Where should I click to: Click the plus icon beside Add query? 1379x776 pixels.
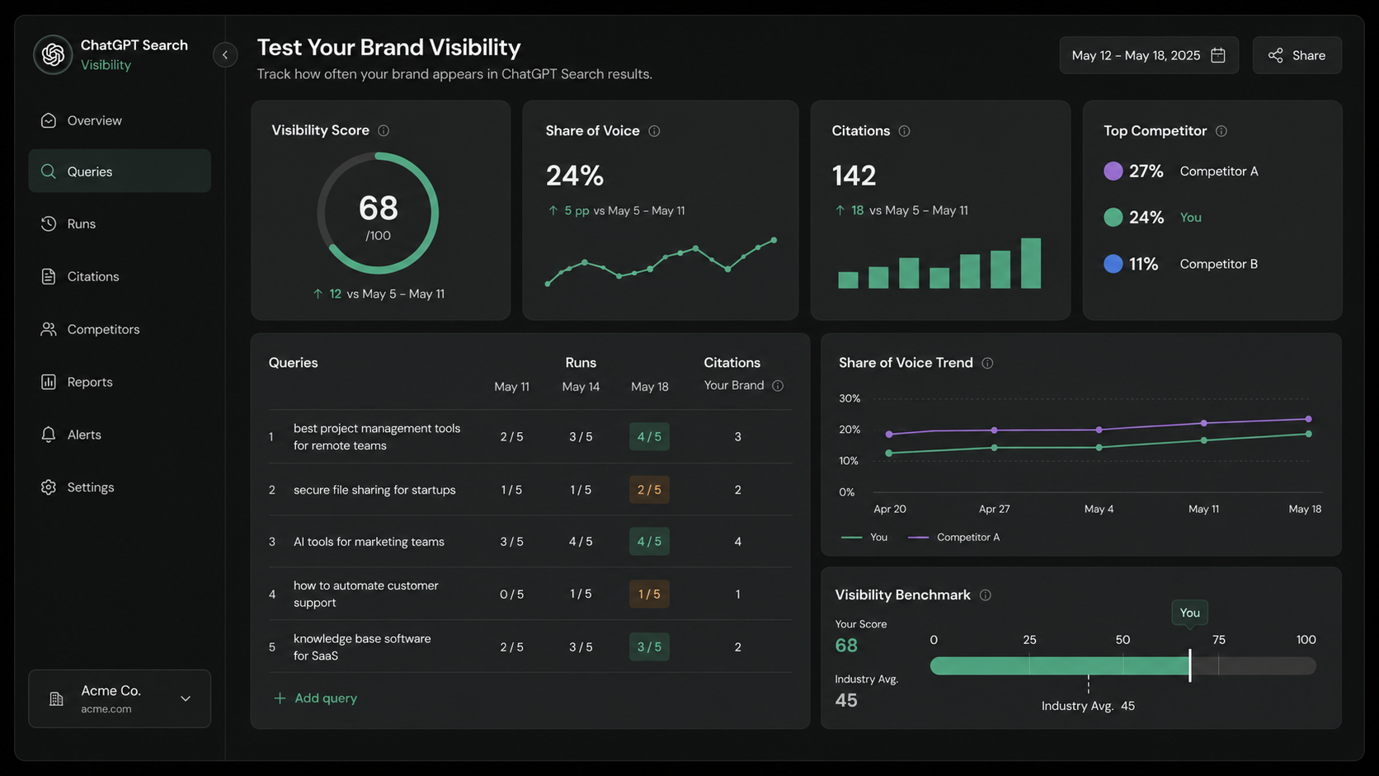pos(280,698)
